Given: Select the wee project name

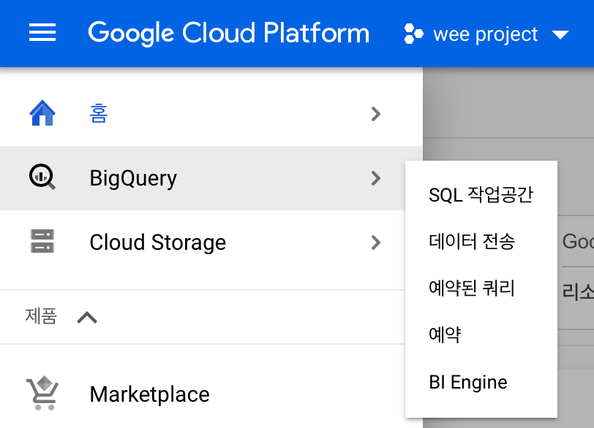Looking at the screenshot, I should click(x=485, y=34).
